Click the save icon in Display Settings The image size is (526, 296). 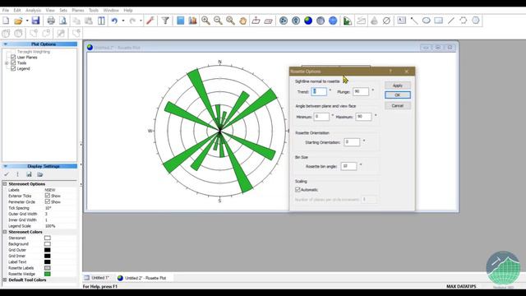pyautogui.click(x=29, y=174)
